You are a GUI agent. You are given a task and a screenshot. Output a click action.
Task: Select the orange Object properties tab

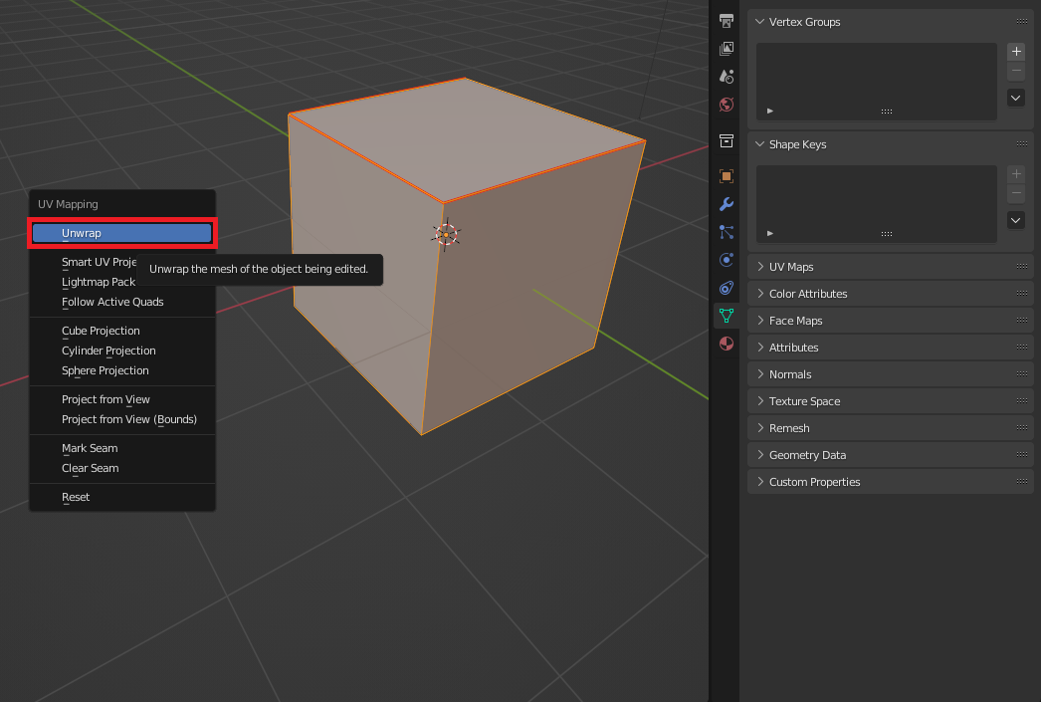(727, 176)
